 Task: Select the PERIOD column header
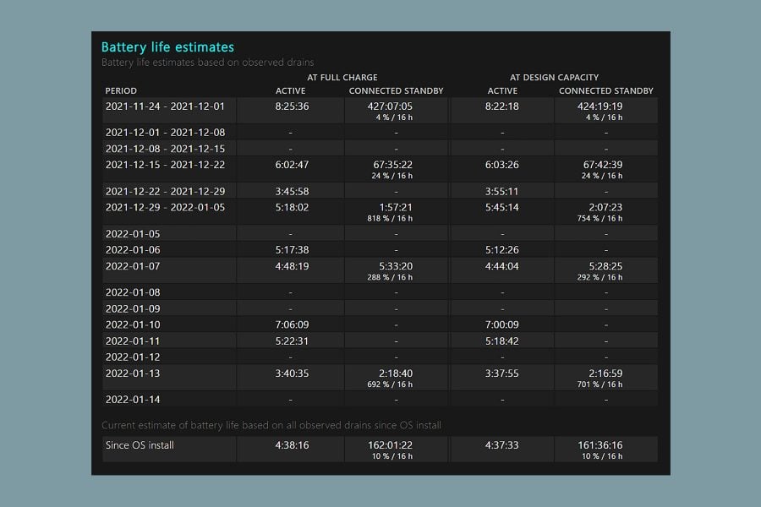tap(121, 90)
